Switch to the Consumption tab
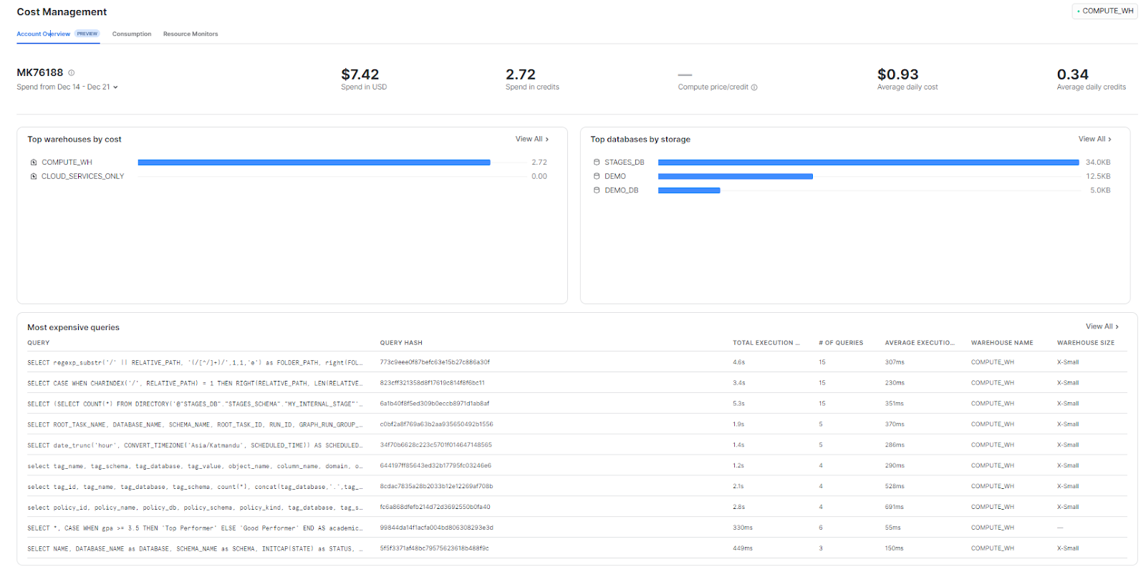1146x587 pixels. [132, 34]
